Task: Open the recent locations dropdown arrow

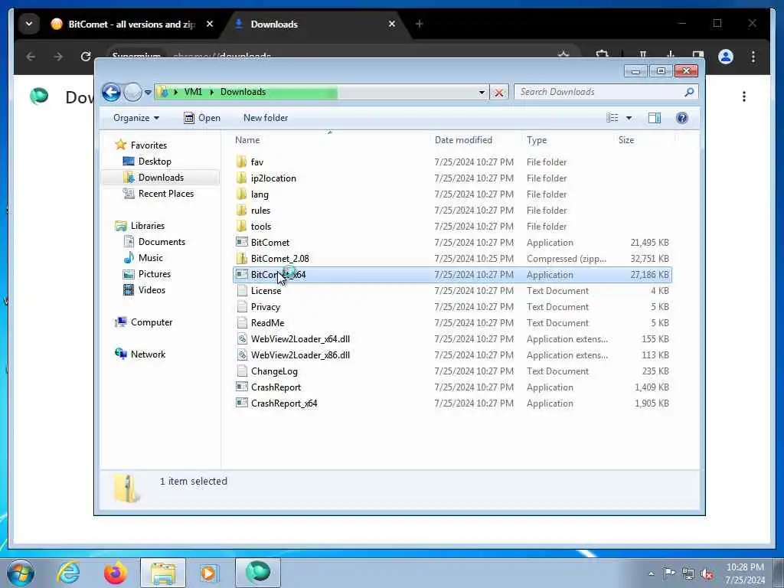Action: pos(148,93)
